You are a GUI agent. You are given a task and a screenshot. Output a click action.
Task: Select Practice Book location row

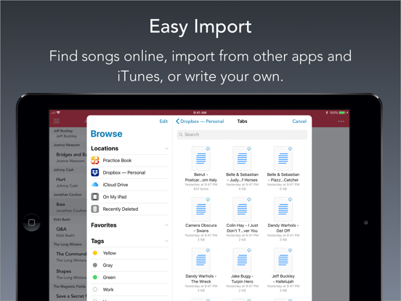pos(129,161)
